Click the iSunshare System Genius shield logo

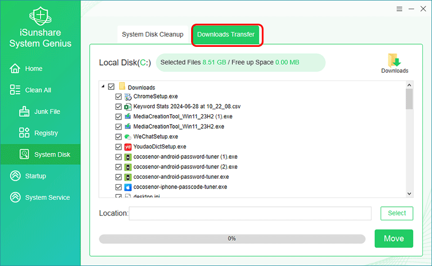point(40,16)
